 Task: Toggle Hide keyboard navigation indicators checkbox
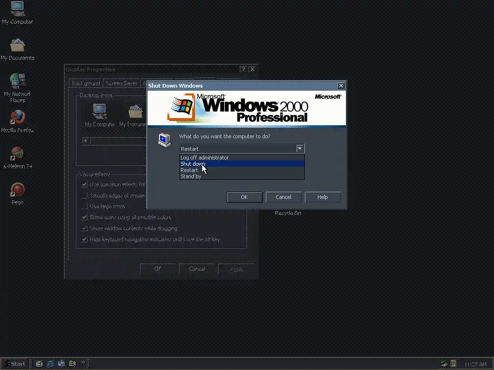(84, 239)
